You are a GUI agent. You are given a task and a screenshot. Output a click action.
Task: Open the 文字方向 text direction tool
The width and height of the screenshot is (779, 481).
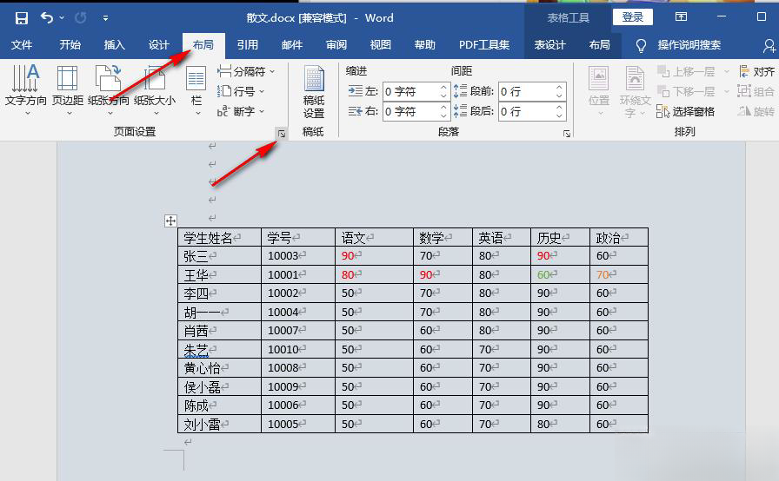[x=25, y=89]
